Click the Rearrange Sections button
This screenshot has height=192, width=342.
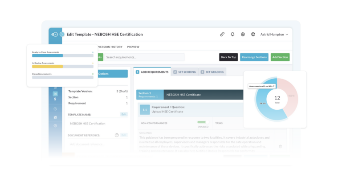click(254, 57)
